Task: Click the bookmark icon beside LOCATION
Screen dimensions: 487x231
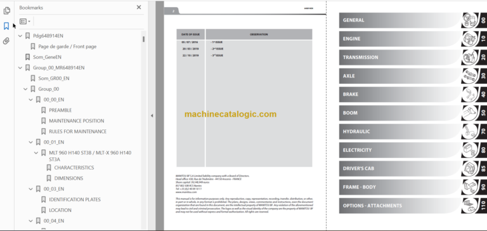Action: (44, 210)
